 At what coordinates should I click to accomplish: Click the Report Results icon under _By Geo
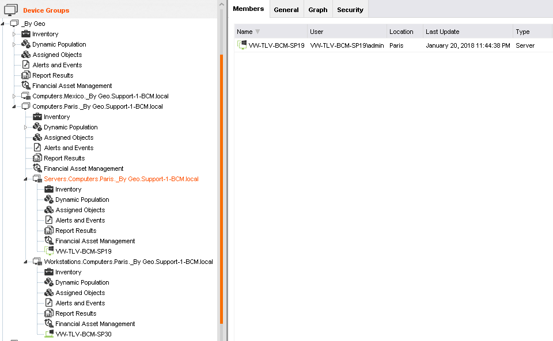(26, 75)
